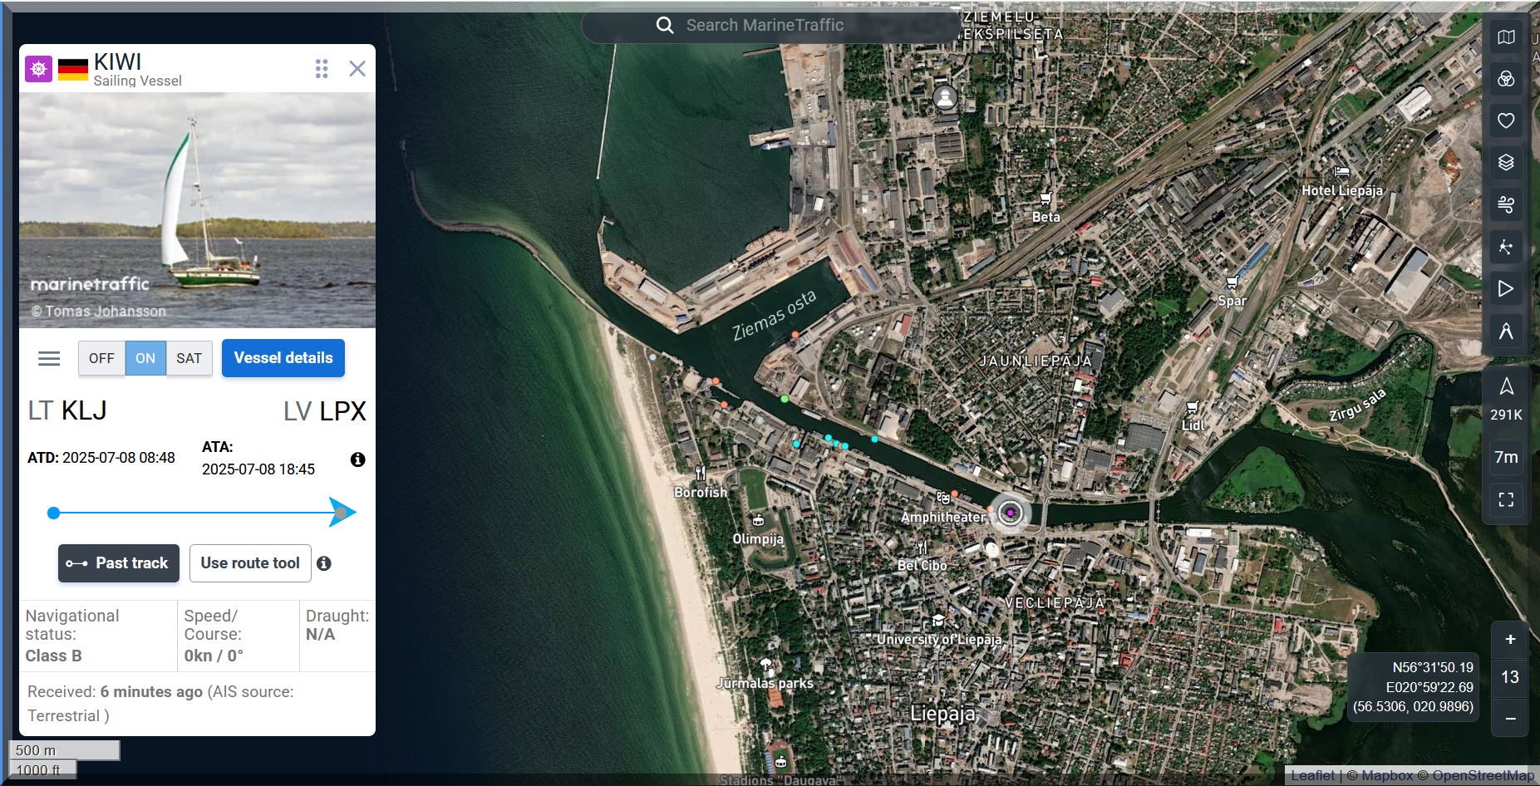Select the distance measuring compass tool
Viewport: 1540px width, 786px height.
tap(1505, 332)
